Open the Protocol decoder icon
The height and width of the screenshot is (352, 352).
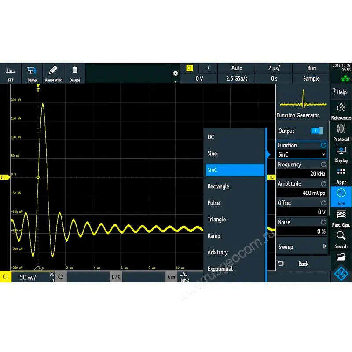(341, 132)
